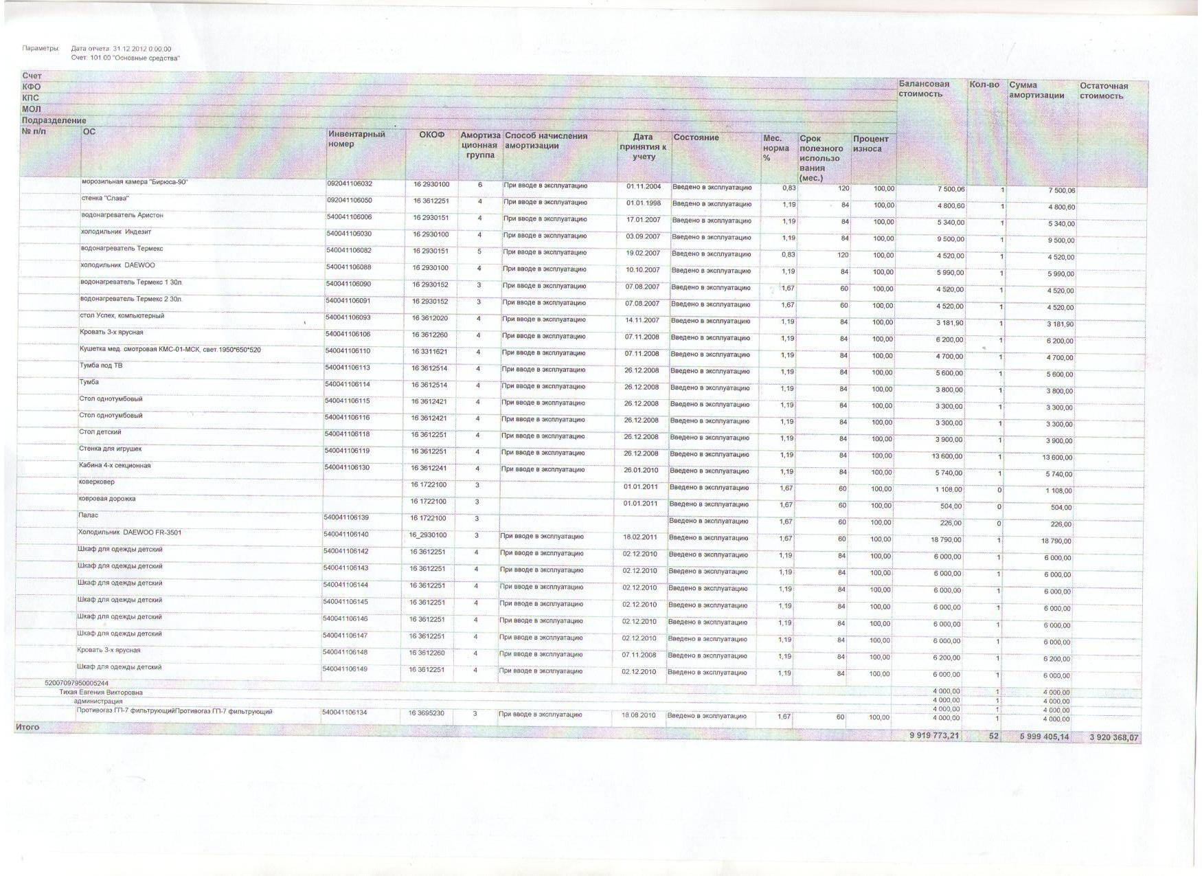This screenshot has height=876, width=1202.
Task: Click the report date line "Дата отчета: 31.12.2012"
Action: (121, 49)
